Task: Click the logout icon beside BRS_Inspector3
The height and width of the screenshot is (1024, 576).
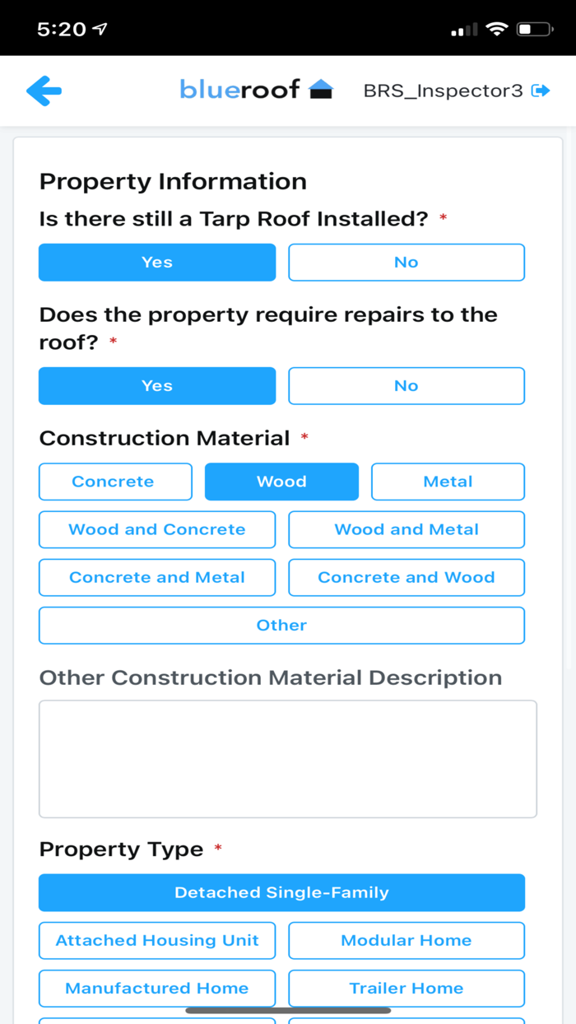Action: click(x=541, y=91)
